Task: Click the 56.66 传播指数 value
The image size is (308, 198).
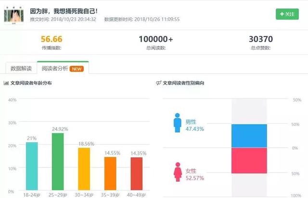Action: [51, 39]
